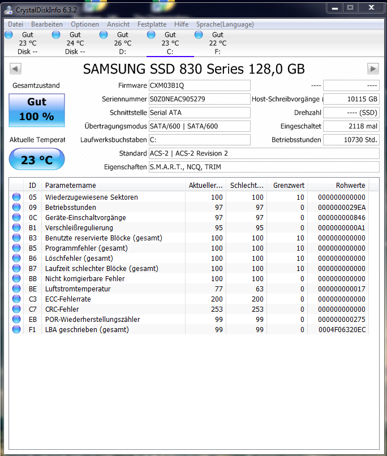Click the Eingeschaltet value 2118 mal
The width and height of the screenshot is (387, 456).
click(351, 126)
